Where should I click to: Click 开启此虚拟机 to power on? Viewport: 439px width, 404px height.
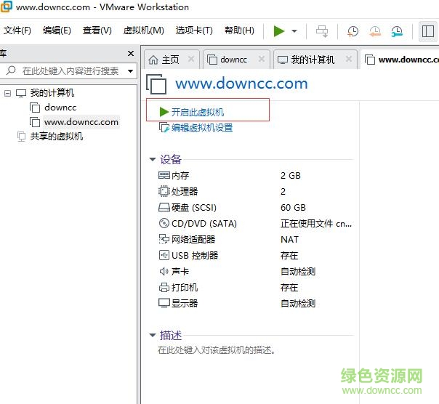click(x=197, y=112)
